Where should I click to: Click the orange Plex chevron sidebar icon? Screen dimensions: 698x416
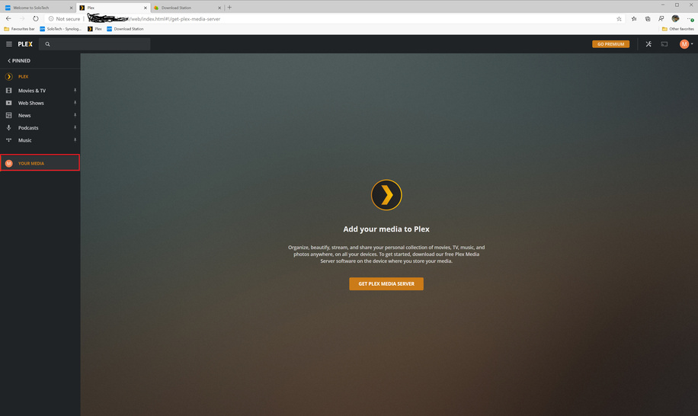(x=8, y=76)
